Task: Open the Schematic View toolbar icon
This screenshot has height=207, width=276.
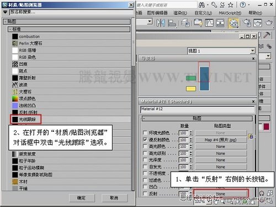Action: click(220, 23)
